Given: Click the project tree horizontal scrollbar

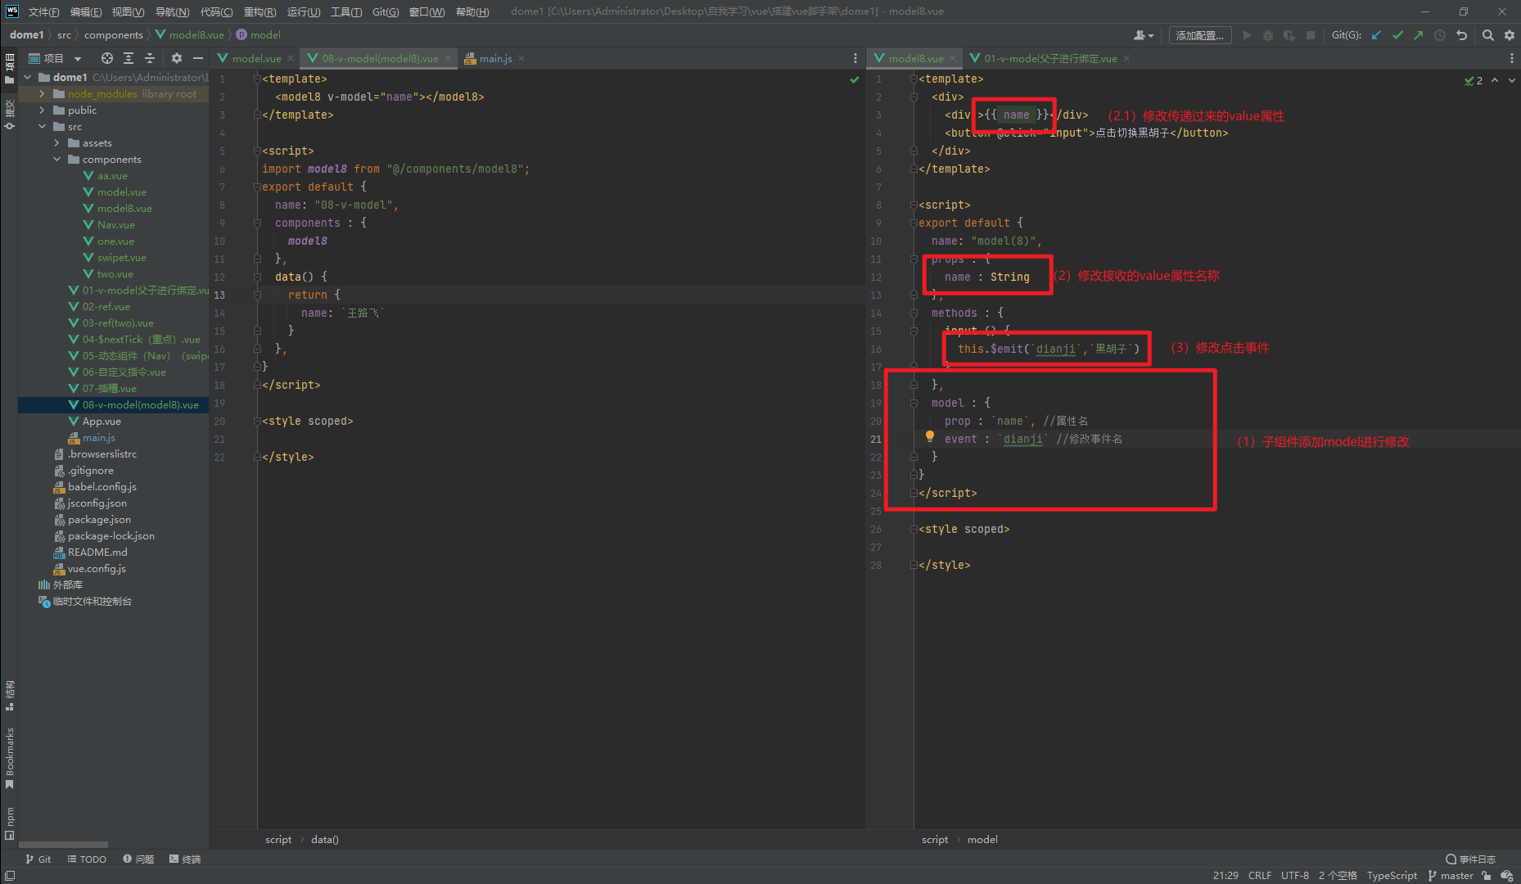Looking at the screenshot, I should [x=64, y=844].
